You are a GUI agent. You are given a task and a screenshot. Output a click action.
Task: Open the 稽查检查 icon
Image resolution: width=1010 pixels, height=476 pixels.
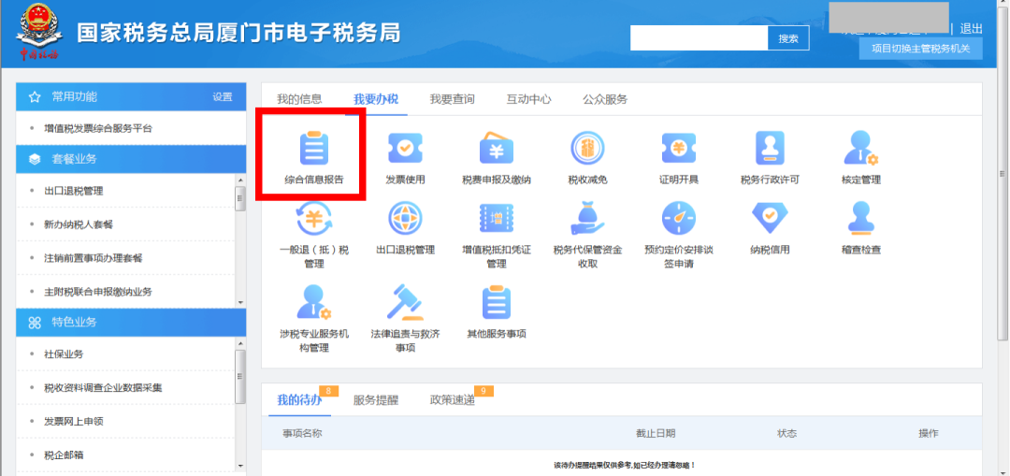(x=860, y=218)
